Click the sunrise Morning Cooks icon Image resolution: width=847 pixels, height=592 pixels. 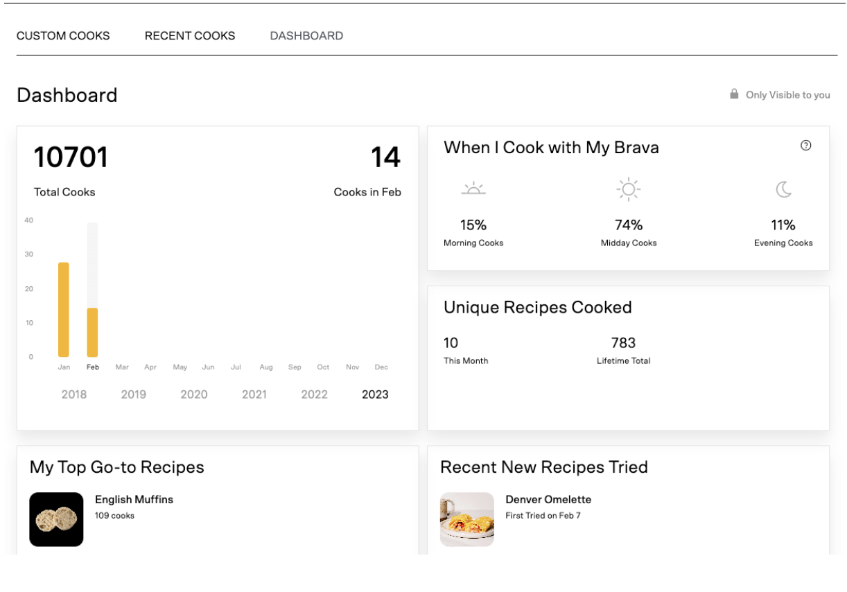point(473,189)
